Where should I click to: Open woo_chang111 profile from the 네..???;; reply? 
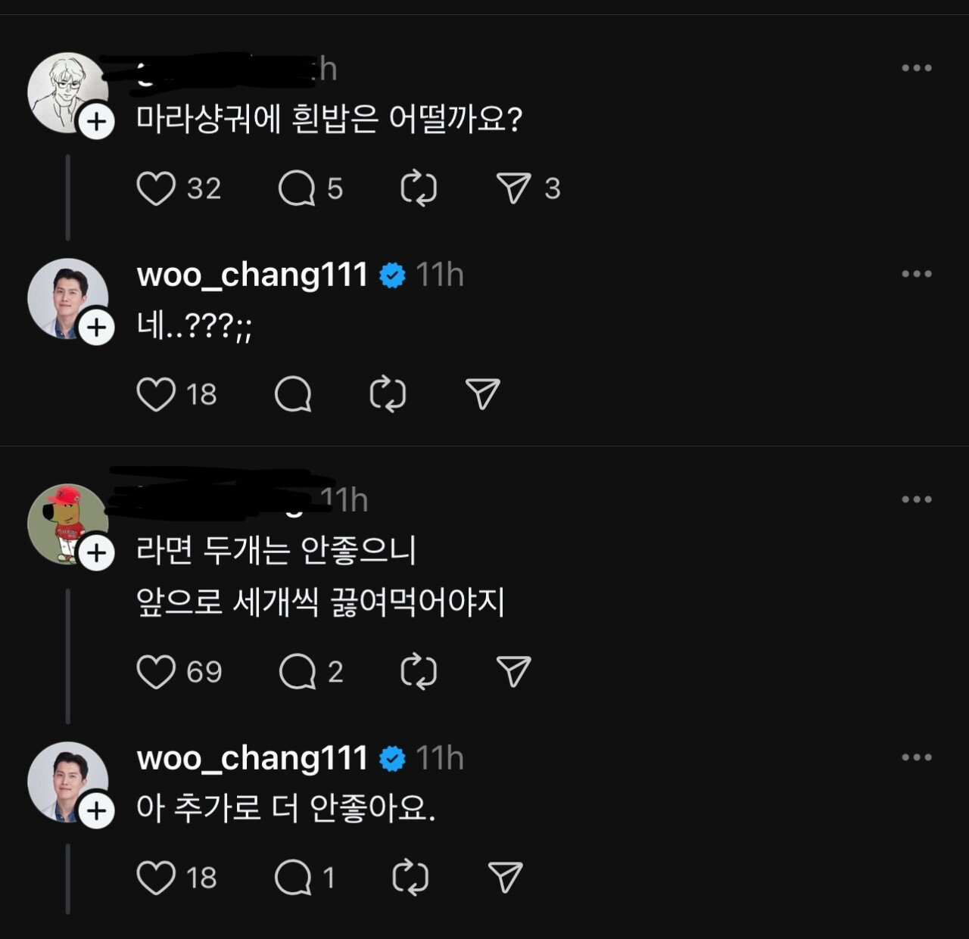pos(252,275)
